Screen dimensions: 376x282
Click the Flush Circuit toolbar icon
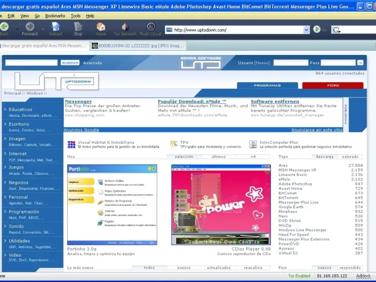point(151,27)
